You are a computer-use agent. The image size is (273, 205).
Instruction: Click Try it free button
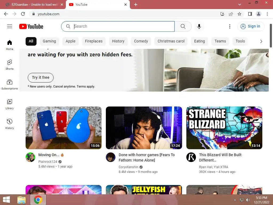click(x=41, y=78)
